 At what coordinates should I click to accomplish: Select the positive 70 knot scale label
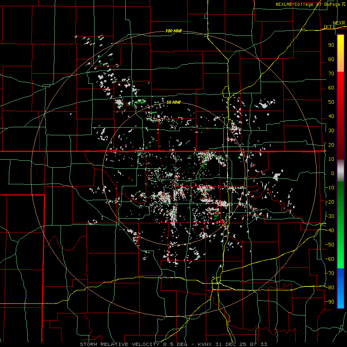(x=331, y=74)
